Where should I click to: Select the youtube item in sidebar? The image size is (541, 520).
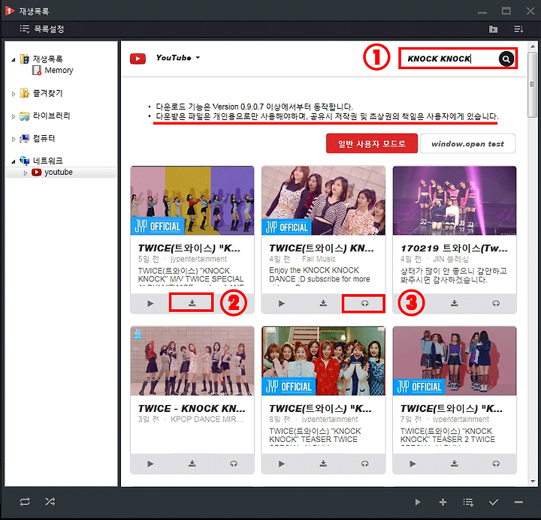[59, 173]
